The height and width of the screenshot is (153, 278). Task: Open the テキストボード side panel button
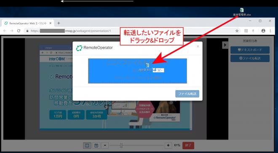tap(250, 50)
